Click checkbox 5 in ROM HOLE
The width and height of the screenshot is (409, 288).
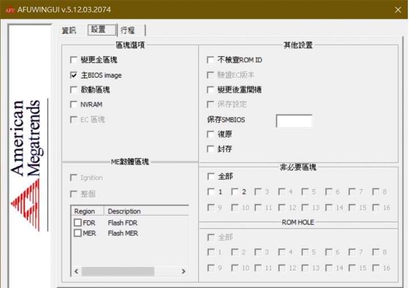coord(305,252)
